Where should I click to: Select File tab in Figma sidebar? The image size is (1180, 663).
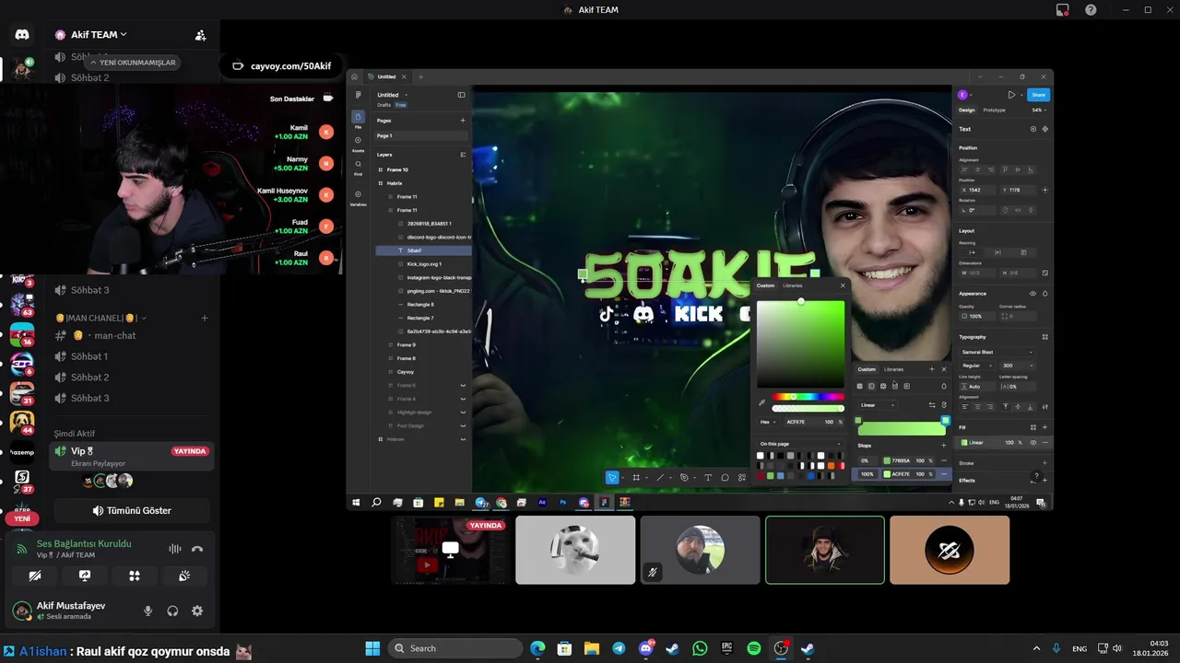pos(358,119)
